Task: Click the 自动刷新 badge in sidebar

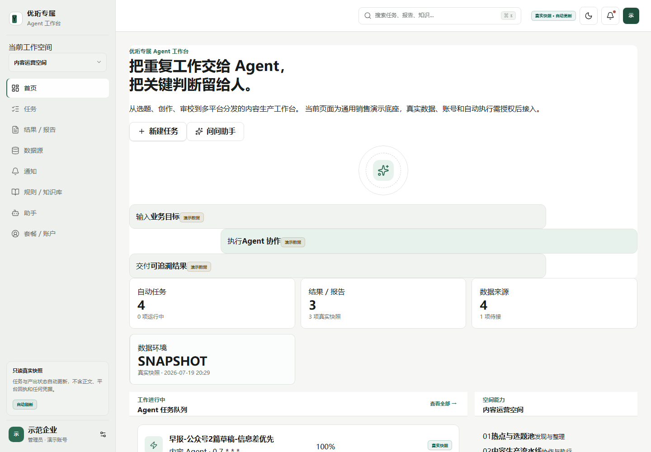Action: point(25,405)
